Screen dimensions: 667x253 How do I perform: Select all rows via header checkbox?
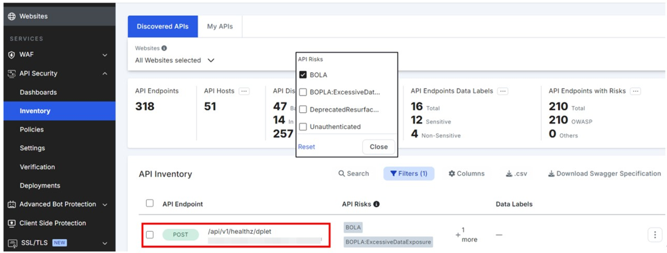150,203
